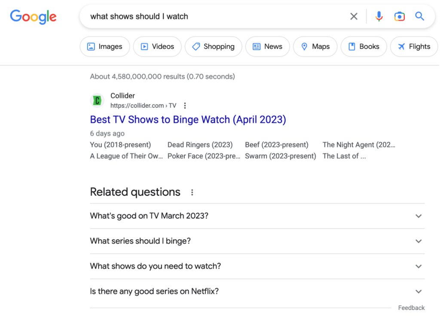Click "You (2018-present)" text

pyautogui.click(x=120, y=145)
